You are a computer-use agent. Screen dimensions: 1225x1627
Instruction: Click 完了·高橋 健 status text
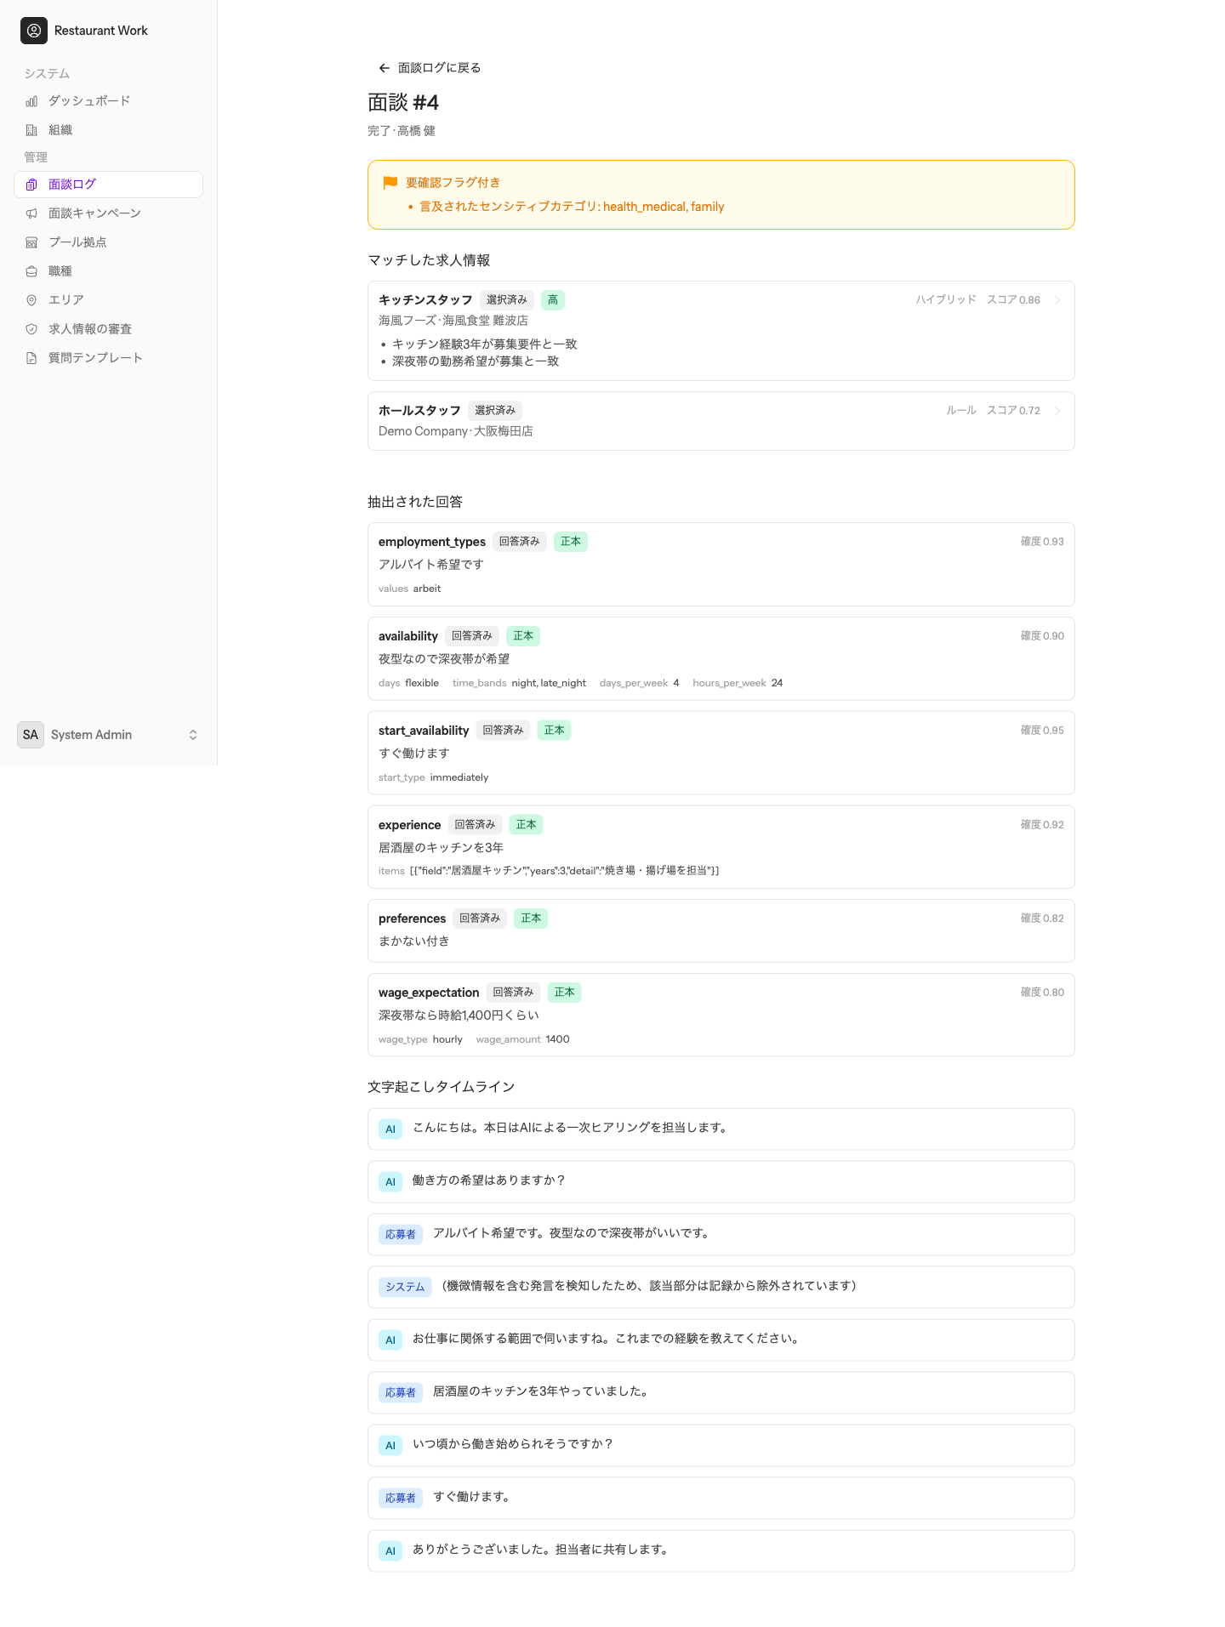tap(402, 131)
